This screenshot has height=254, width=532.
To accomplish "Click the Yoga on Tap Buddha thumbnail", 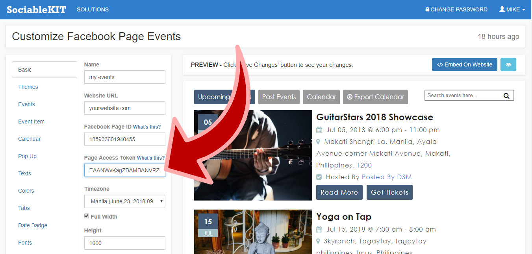I will click(253, 232).
